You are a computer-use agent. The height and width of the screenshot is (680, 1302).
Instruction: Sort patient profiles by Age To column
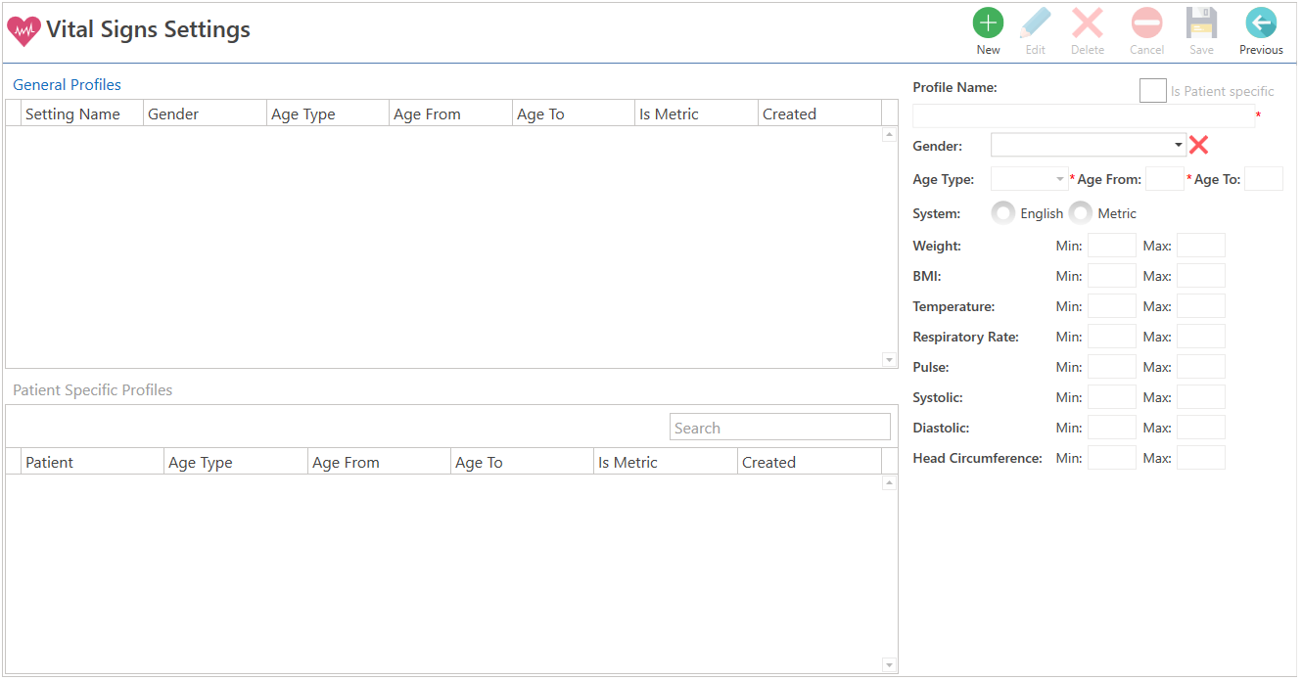pyautogui.click(x=522, y=462)
